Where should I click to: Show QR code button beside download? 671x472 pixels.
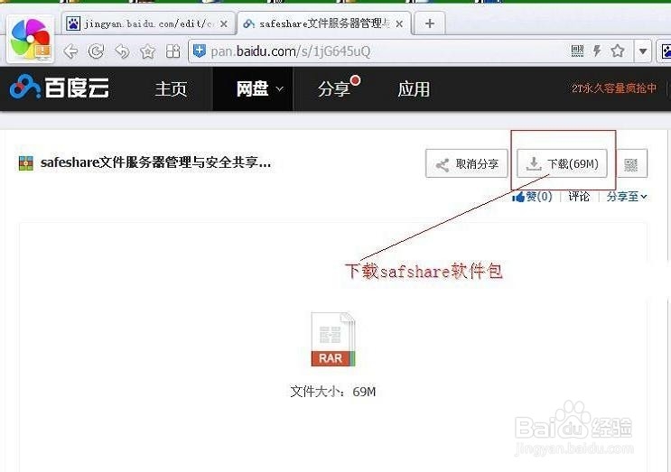click(x=630, y=163)
